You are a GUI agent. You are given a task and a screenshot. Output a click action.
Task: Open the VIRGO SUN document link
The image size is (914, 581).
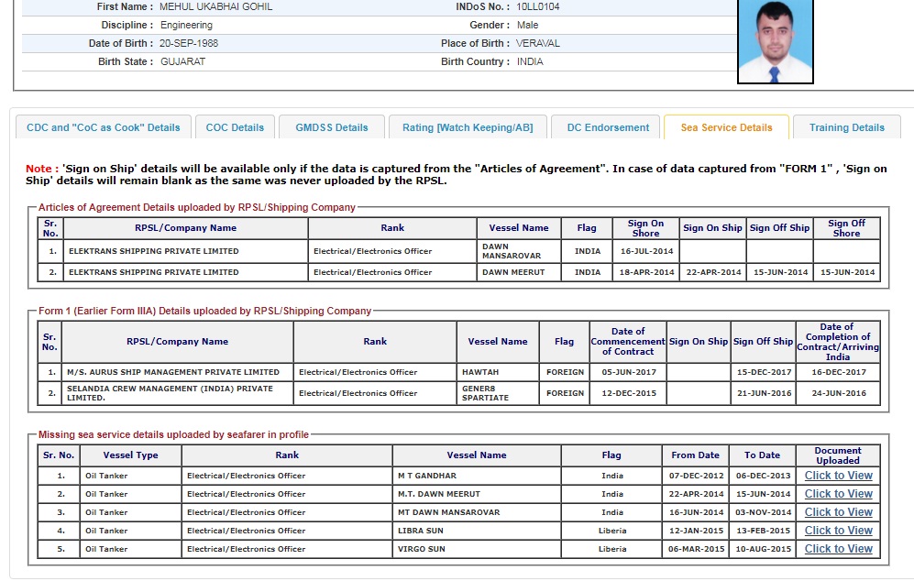tap(838, 549)
